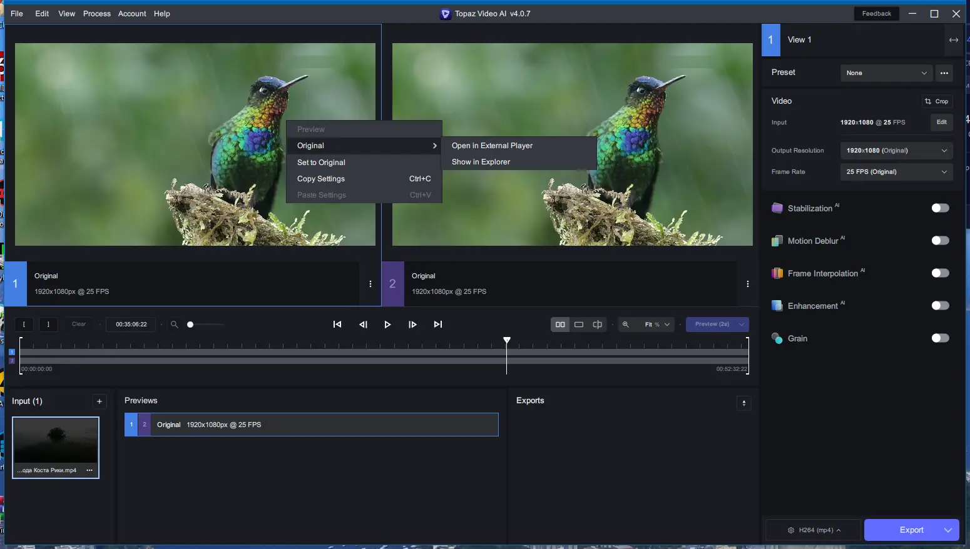The height and width of the screenshot is (549, 970).
Task: Click the Preview (2s) button
Action: coord(711,325)
